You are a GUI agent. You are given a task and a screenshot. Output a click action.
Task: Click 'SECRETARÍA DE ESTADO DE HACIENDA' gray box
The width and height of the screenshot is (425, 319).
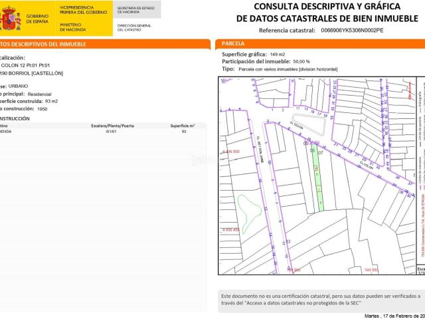click(137, 10)
